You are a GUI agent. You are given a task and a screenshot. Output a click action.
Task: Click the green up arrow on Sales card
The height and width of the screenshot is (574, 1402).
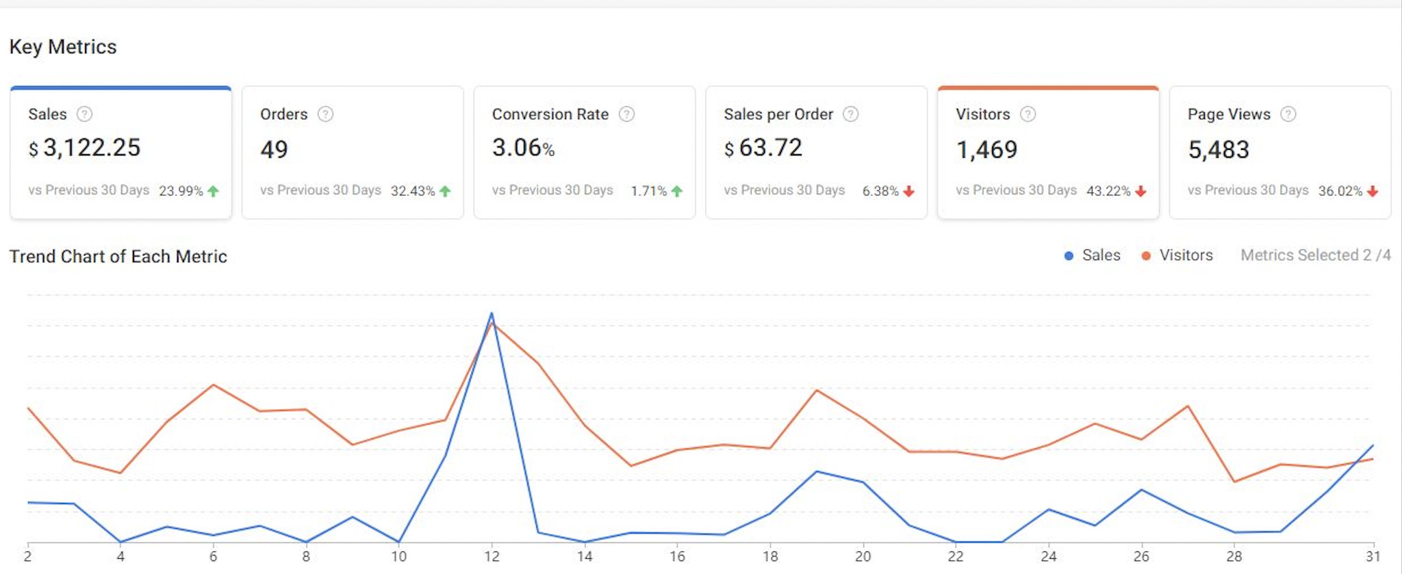point(213,192)
